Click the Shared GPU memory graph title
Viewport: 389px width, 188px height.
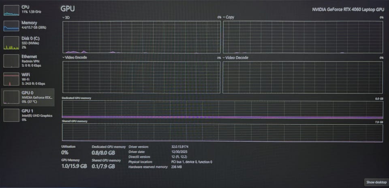coord(75,121)
